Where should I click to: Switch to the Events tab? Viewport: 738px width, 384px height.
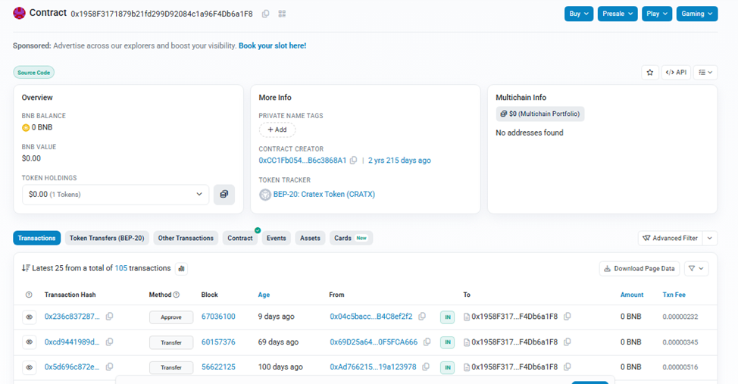pos(276,238)
